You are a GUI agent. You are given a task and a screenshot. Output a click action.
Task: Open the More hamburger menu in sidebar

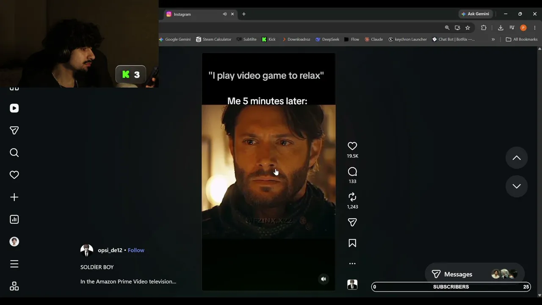click(x=14, y=264)
